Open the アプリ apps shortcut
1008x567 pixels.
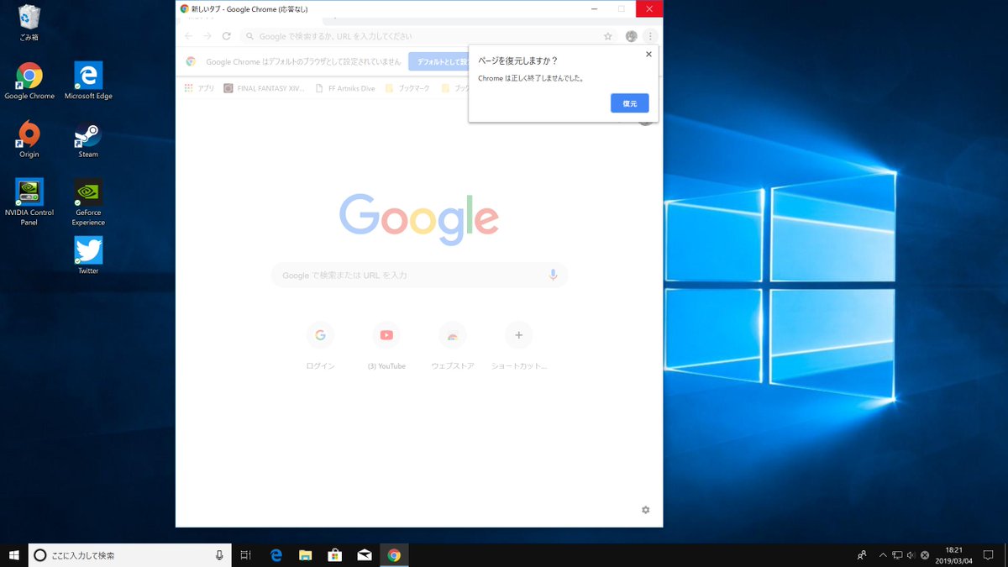(200, 88)
